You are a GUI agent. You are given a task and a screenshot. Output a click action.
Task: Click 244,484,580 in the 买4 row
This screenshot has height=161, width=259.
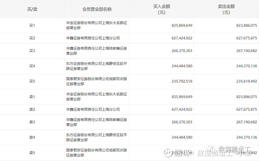[182, 66]
